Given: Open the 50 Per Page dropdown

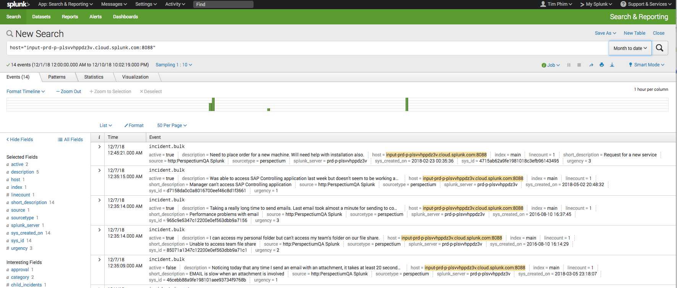Looking at the screenshot, I should pos(172,125).
